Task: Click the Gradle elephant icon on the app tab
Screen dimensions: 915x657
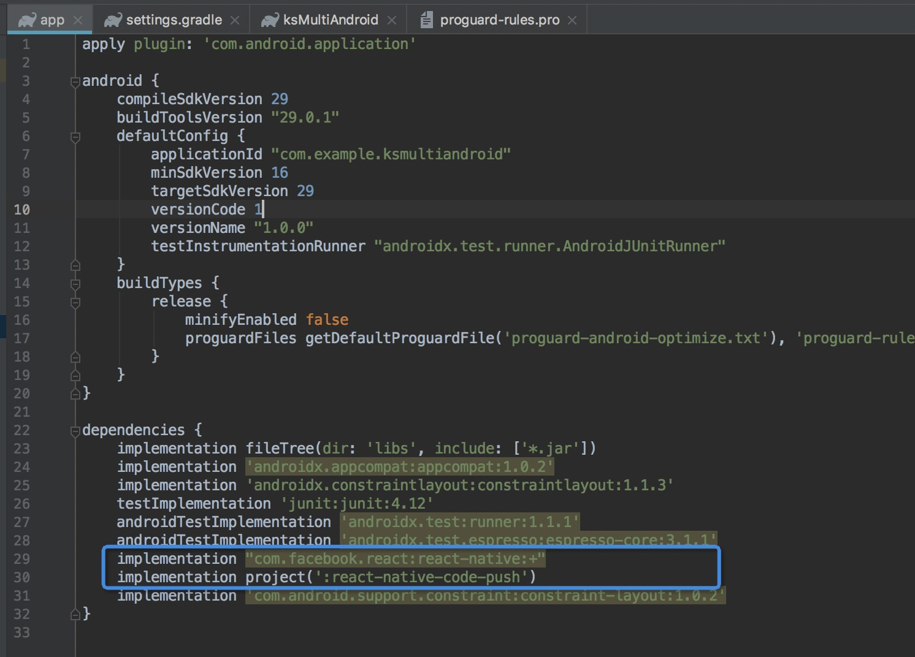Action: (x=28, y=19)
